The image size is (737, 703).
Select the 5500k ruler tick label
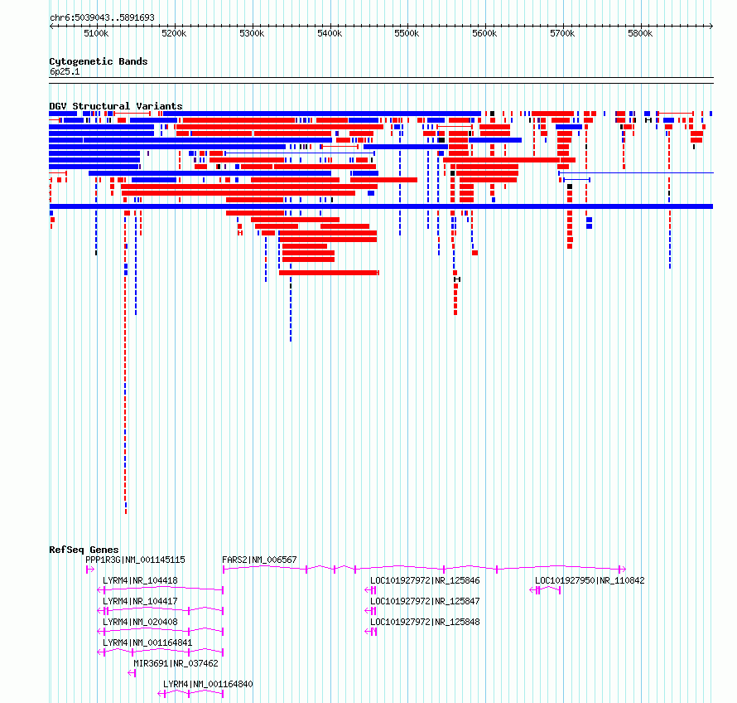click(x=407, y=33)
